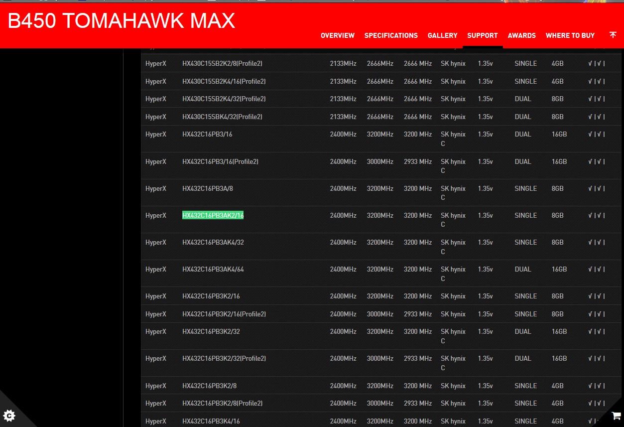Click 2933 MHz in HX432C16PB3/16(Profile2) row
This screenshot has width=624, height=427.
coord(418,161)
